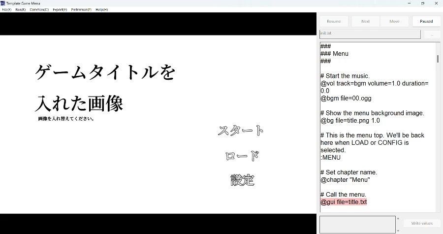The image size is (443, 234).
Task: Click the up arrow beside variable box
Action: click(x=398, y=218)
